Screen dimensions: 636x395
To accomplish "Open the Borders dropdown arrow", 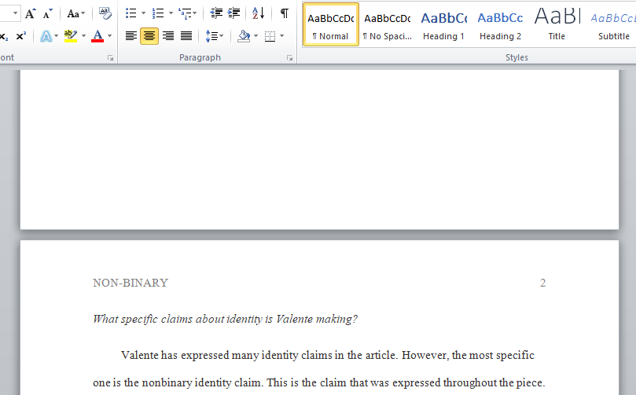I will [x=282, y=36].
